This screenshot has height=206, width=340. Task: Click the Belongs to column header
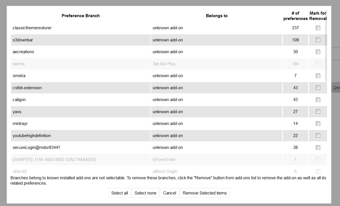pos(216,16)
